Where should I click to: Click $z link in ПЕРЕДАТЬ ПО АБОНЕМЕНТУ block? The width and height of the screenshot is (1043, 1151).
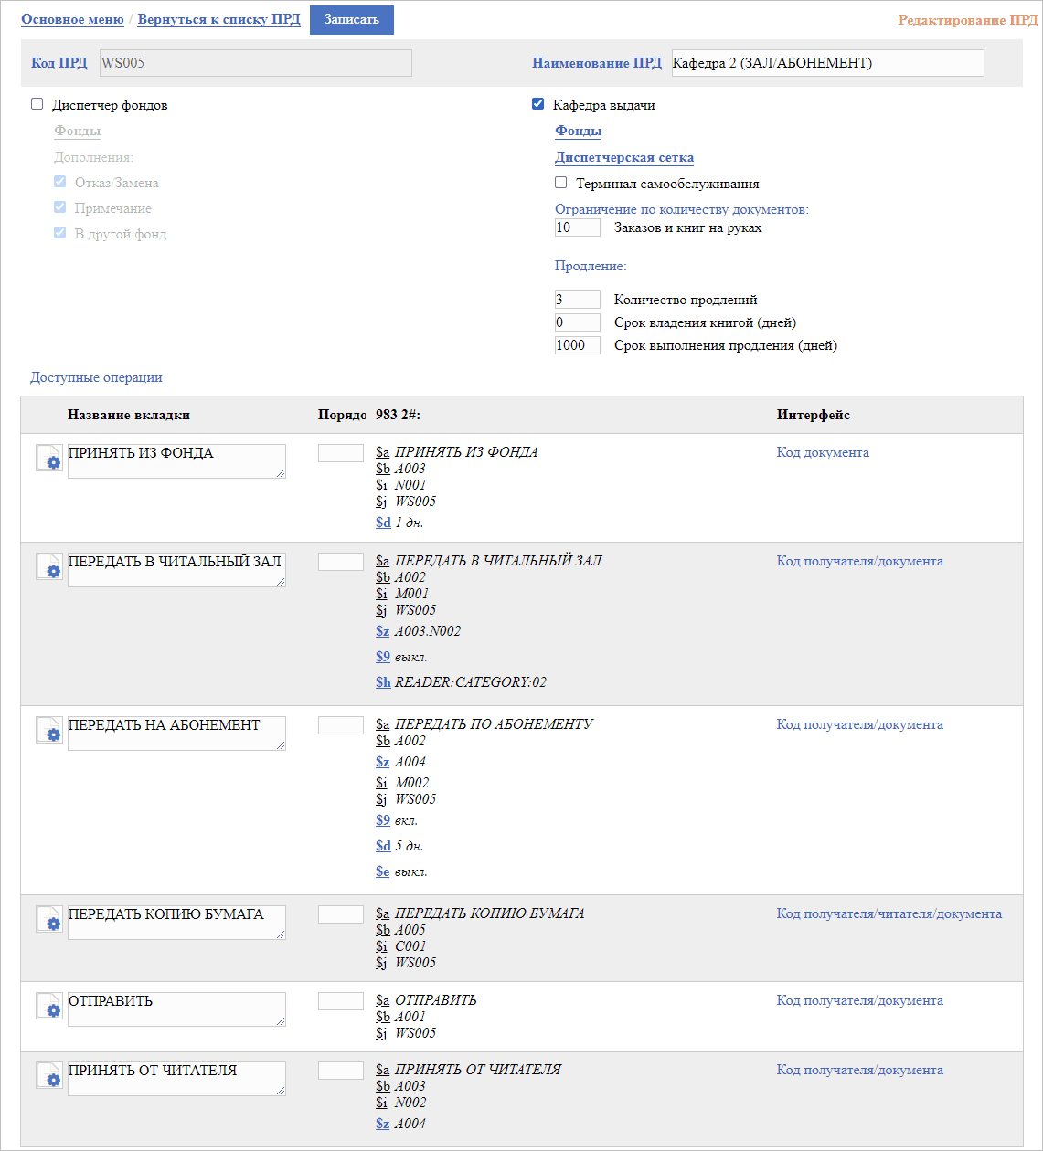[383, 762]
